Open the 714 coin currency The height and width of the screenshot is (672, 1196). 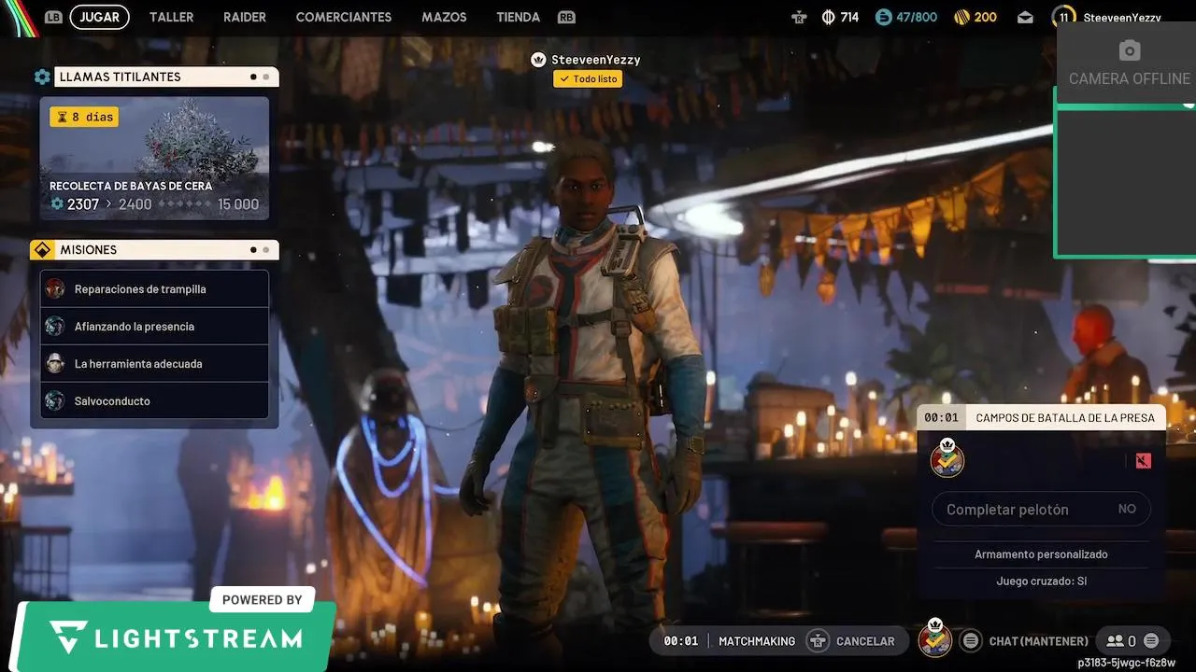coord(840,17)
